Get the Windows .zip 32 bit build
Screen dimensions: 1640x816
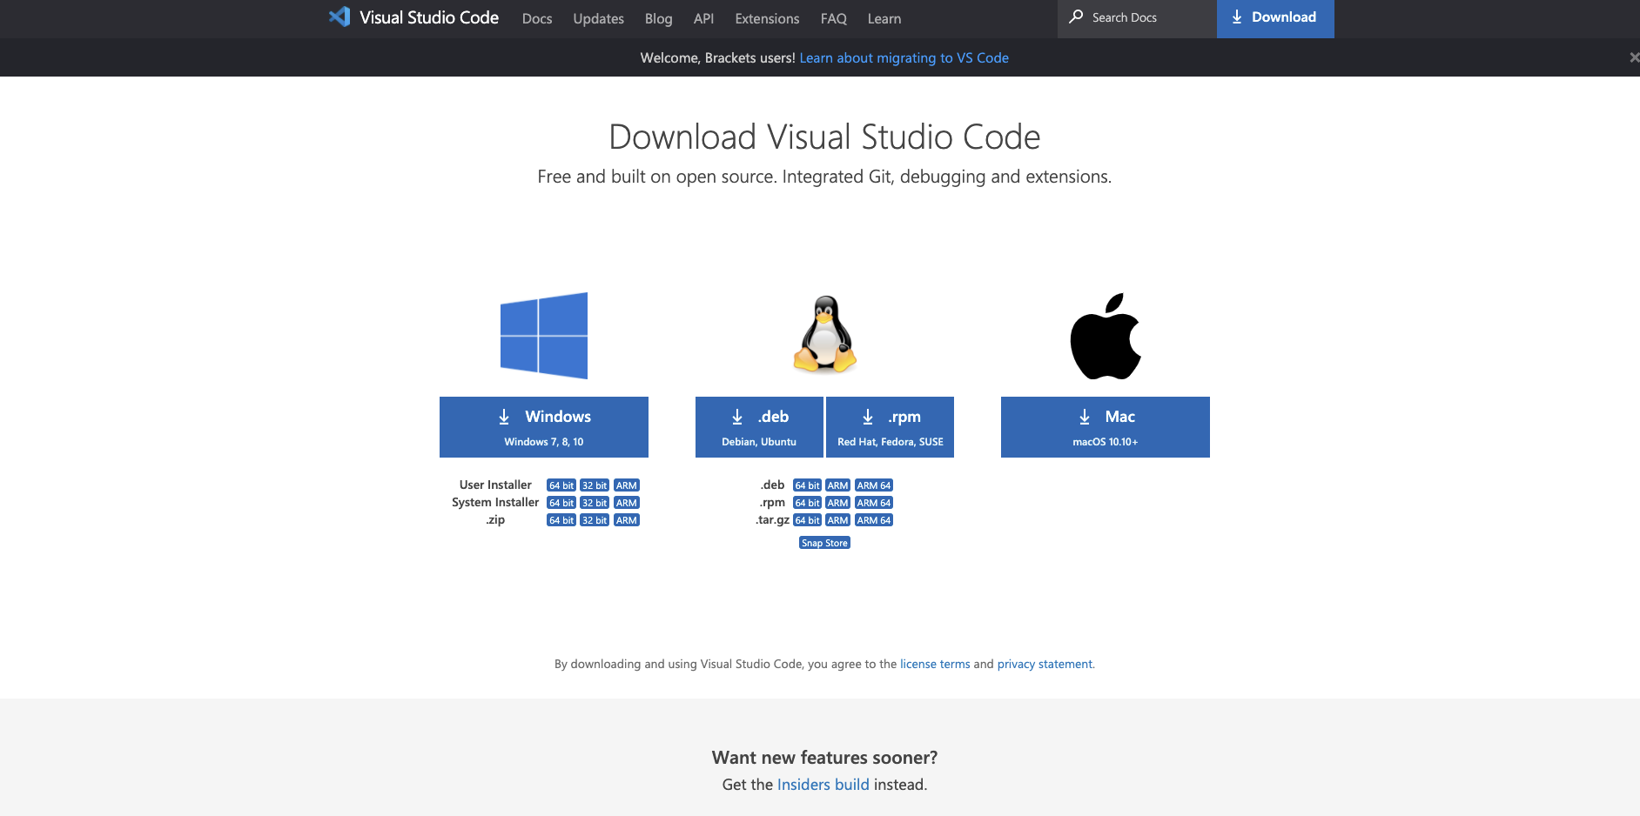tap(595, 520)
